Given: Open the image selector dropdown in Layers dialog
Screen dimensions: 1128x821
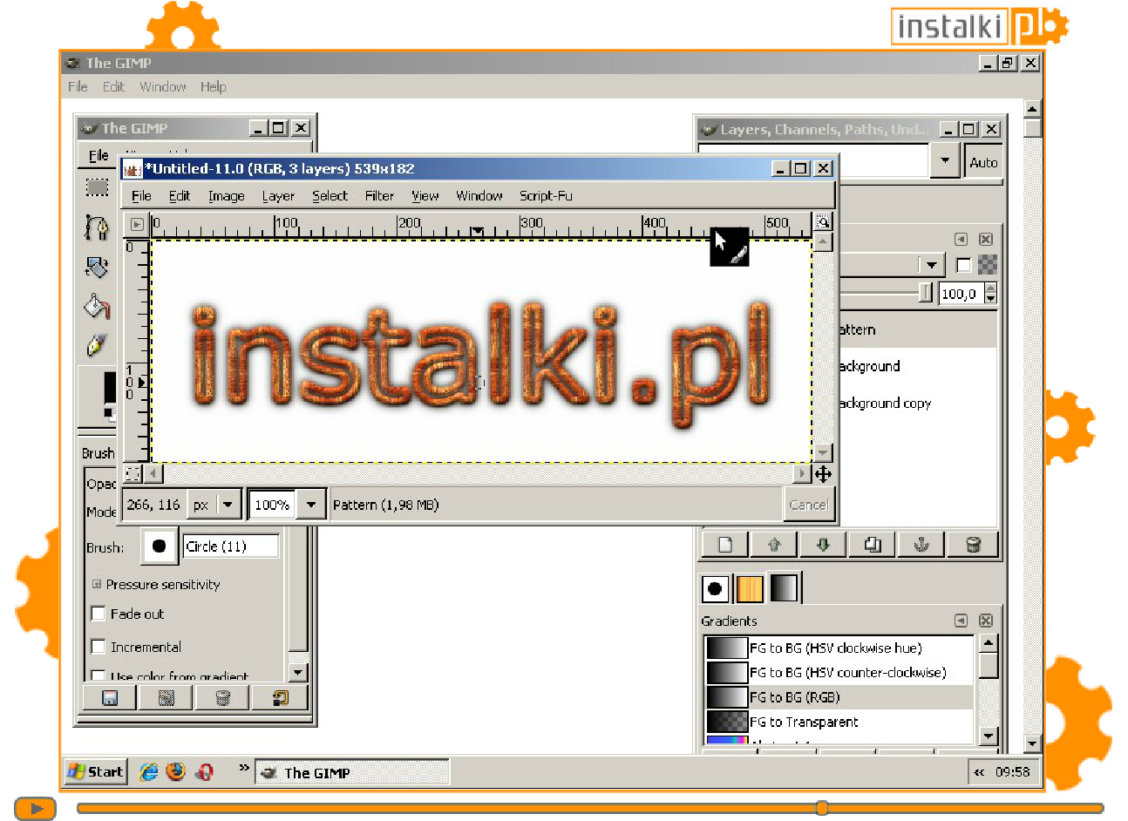Looking at the screenshot, I should [945, 160].
